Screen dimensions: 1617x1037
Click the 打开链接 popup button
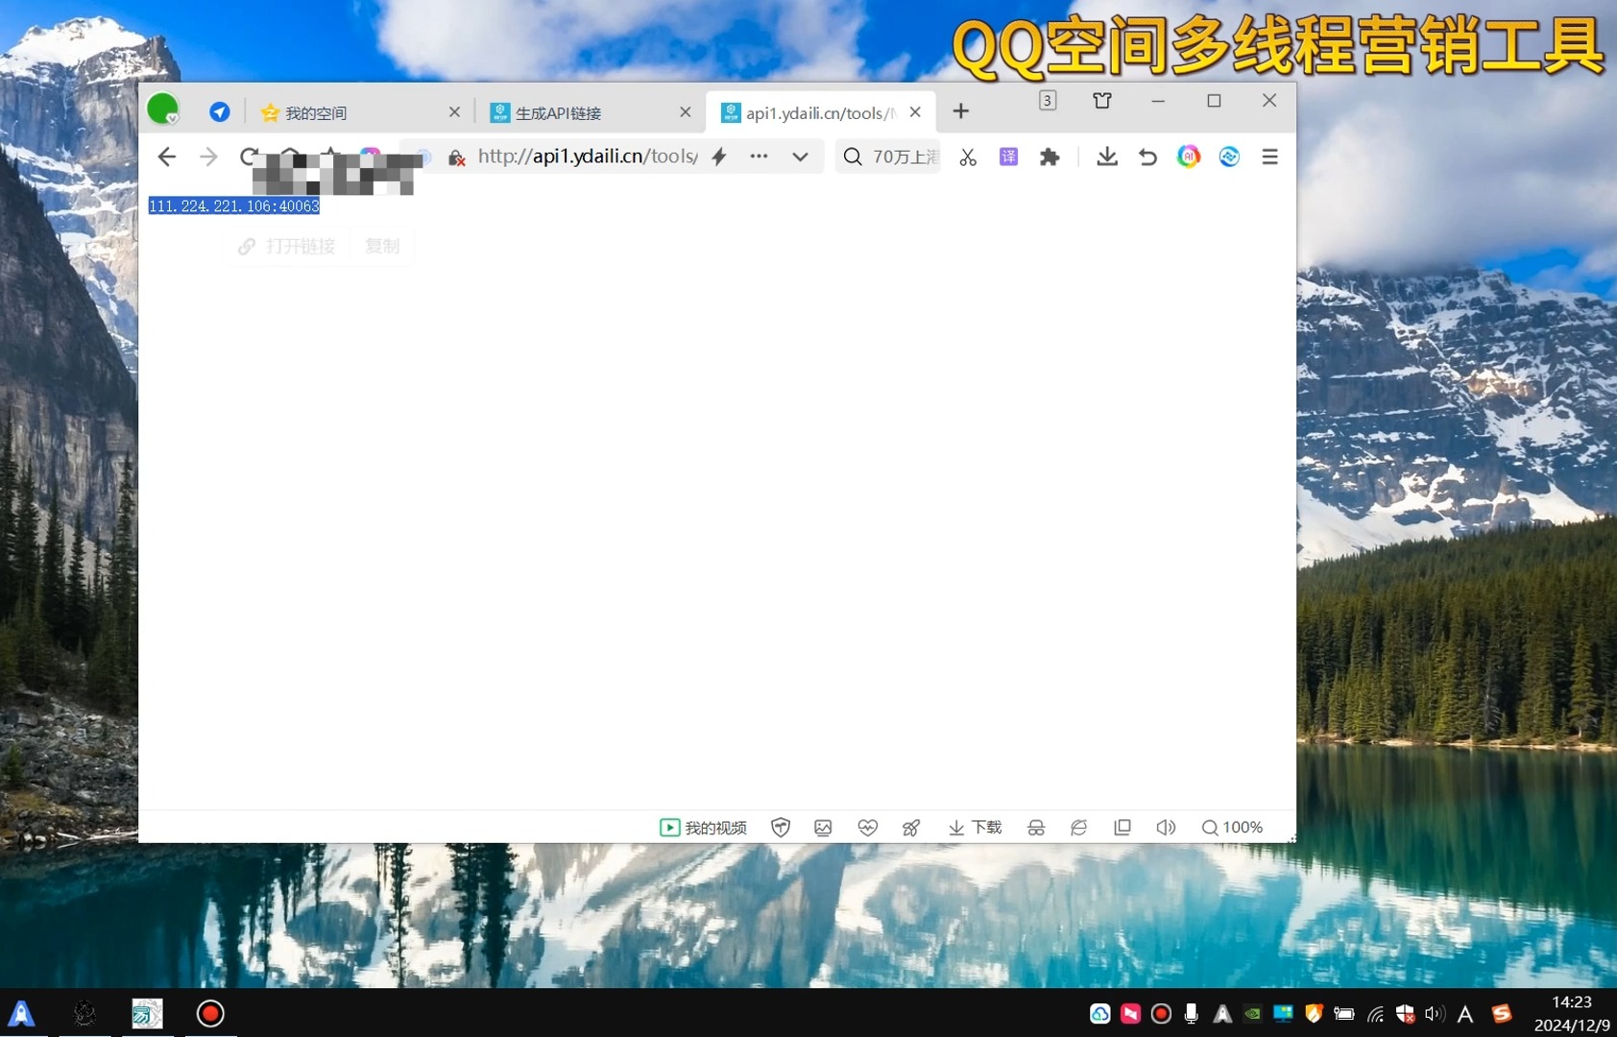point(287,247)
